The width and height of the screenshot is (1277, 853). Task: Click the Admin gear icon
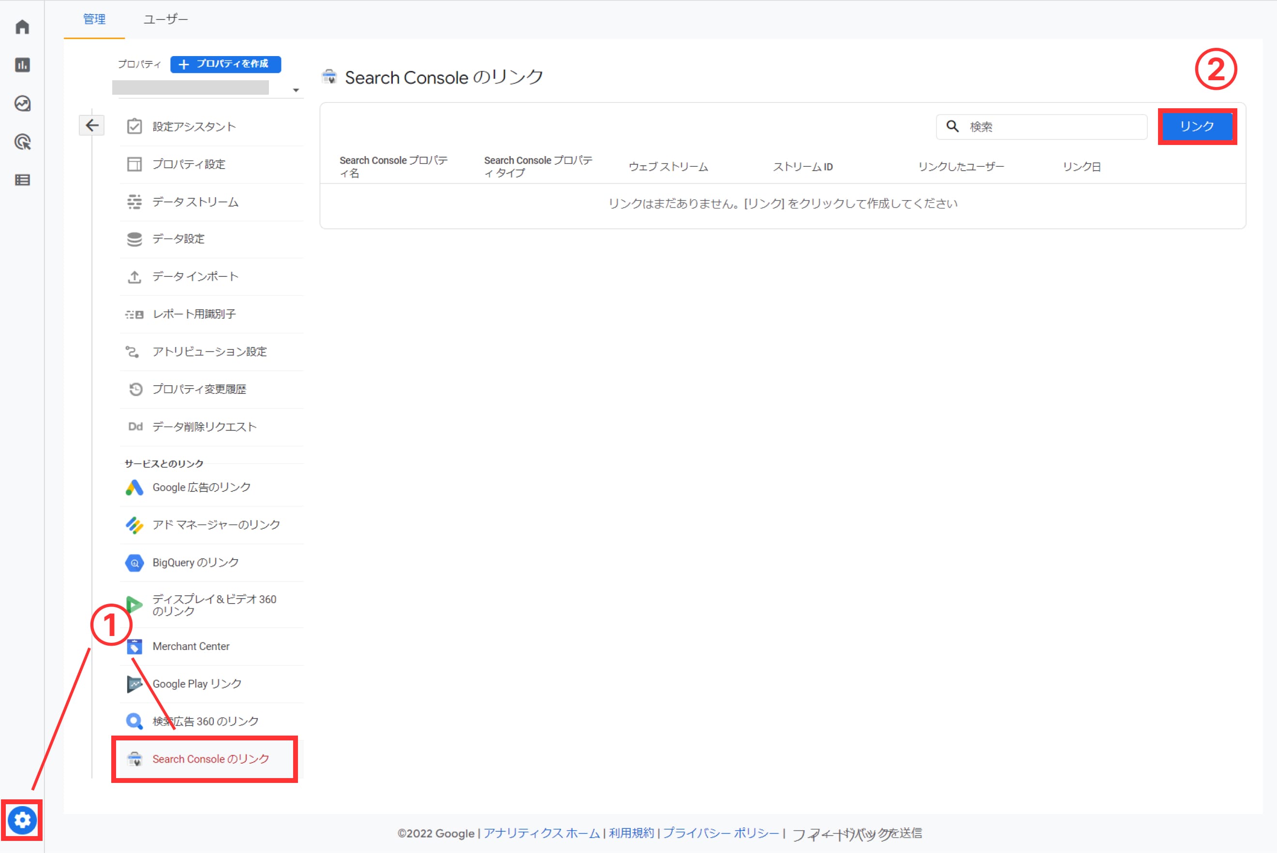pyautogui.click(x=22, y=820)
